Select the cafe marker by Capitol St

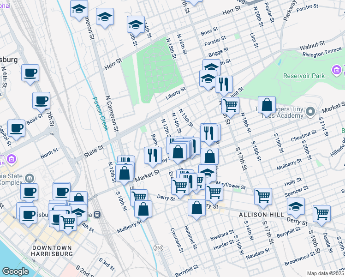click(16, 129)
